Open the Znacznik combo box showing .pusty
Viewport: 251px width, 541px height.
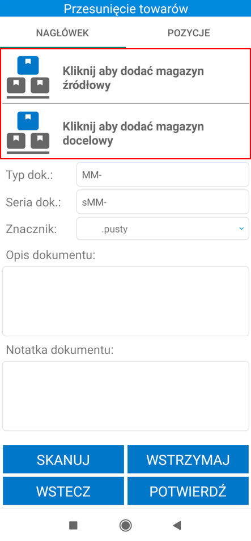(x=163, y=229)
